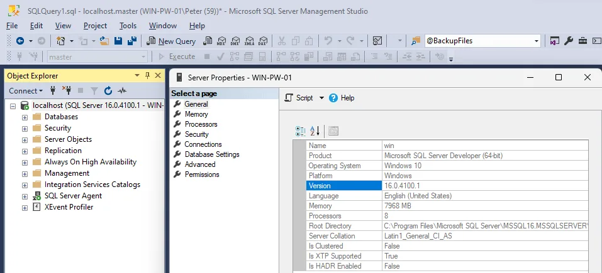Expand Always On High Availability node
The image size is (602, 273).
[25, 163]
